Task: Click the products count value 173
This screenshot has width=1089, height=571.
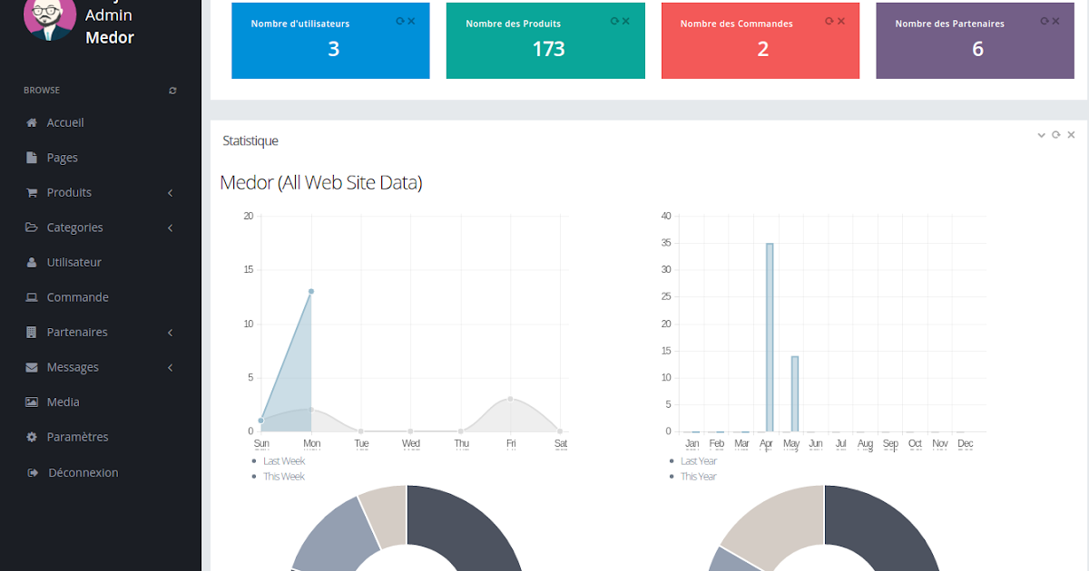Action: point(548,49)
